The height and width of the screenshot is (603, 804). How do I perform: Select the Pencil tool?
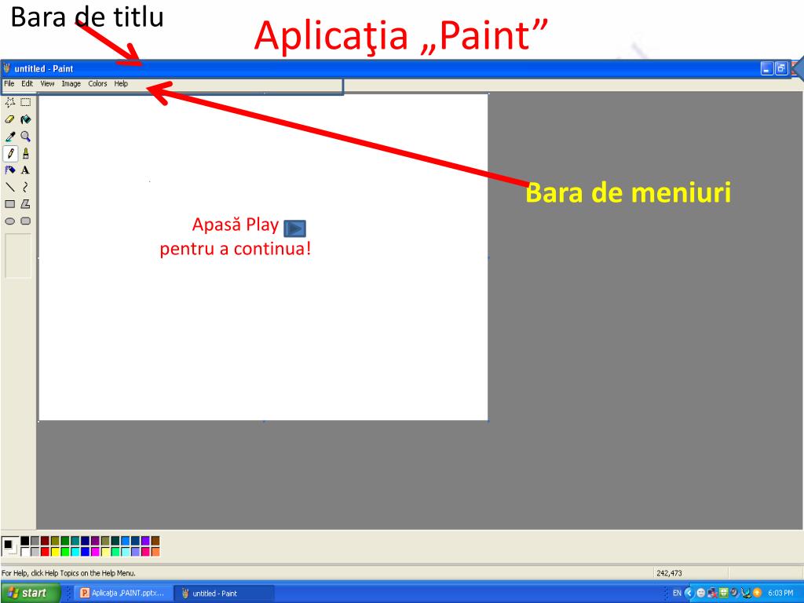pos(9,153)
